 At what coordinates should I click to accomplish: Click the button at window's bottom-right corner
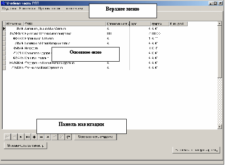tap(196, 150)
